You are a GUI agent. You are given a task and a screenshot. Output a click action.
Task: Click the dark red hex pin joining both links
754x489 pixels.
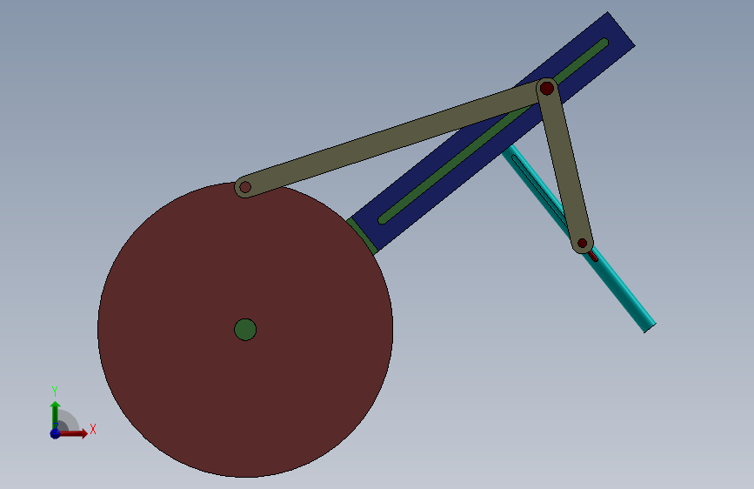[547, 88]
